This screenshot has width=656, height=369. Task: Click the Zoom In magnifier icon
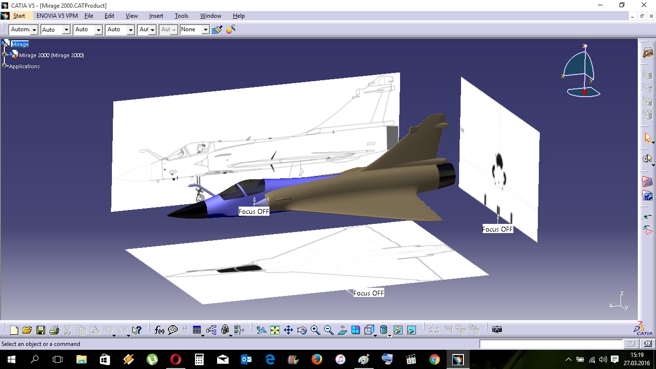[x=315, y=330]
